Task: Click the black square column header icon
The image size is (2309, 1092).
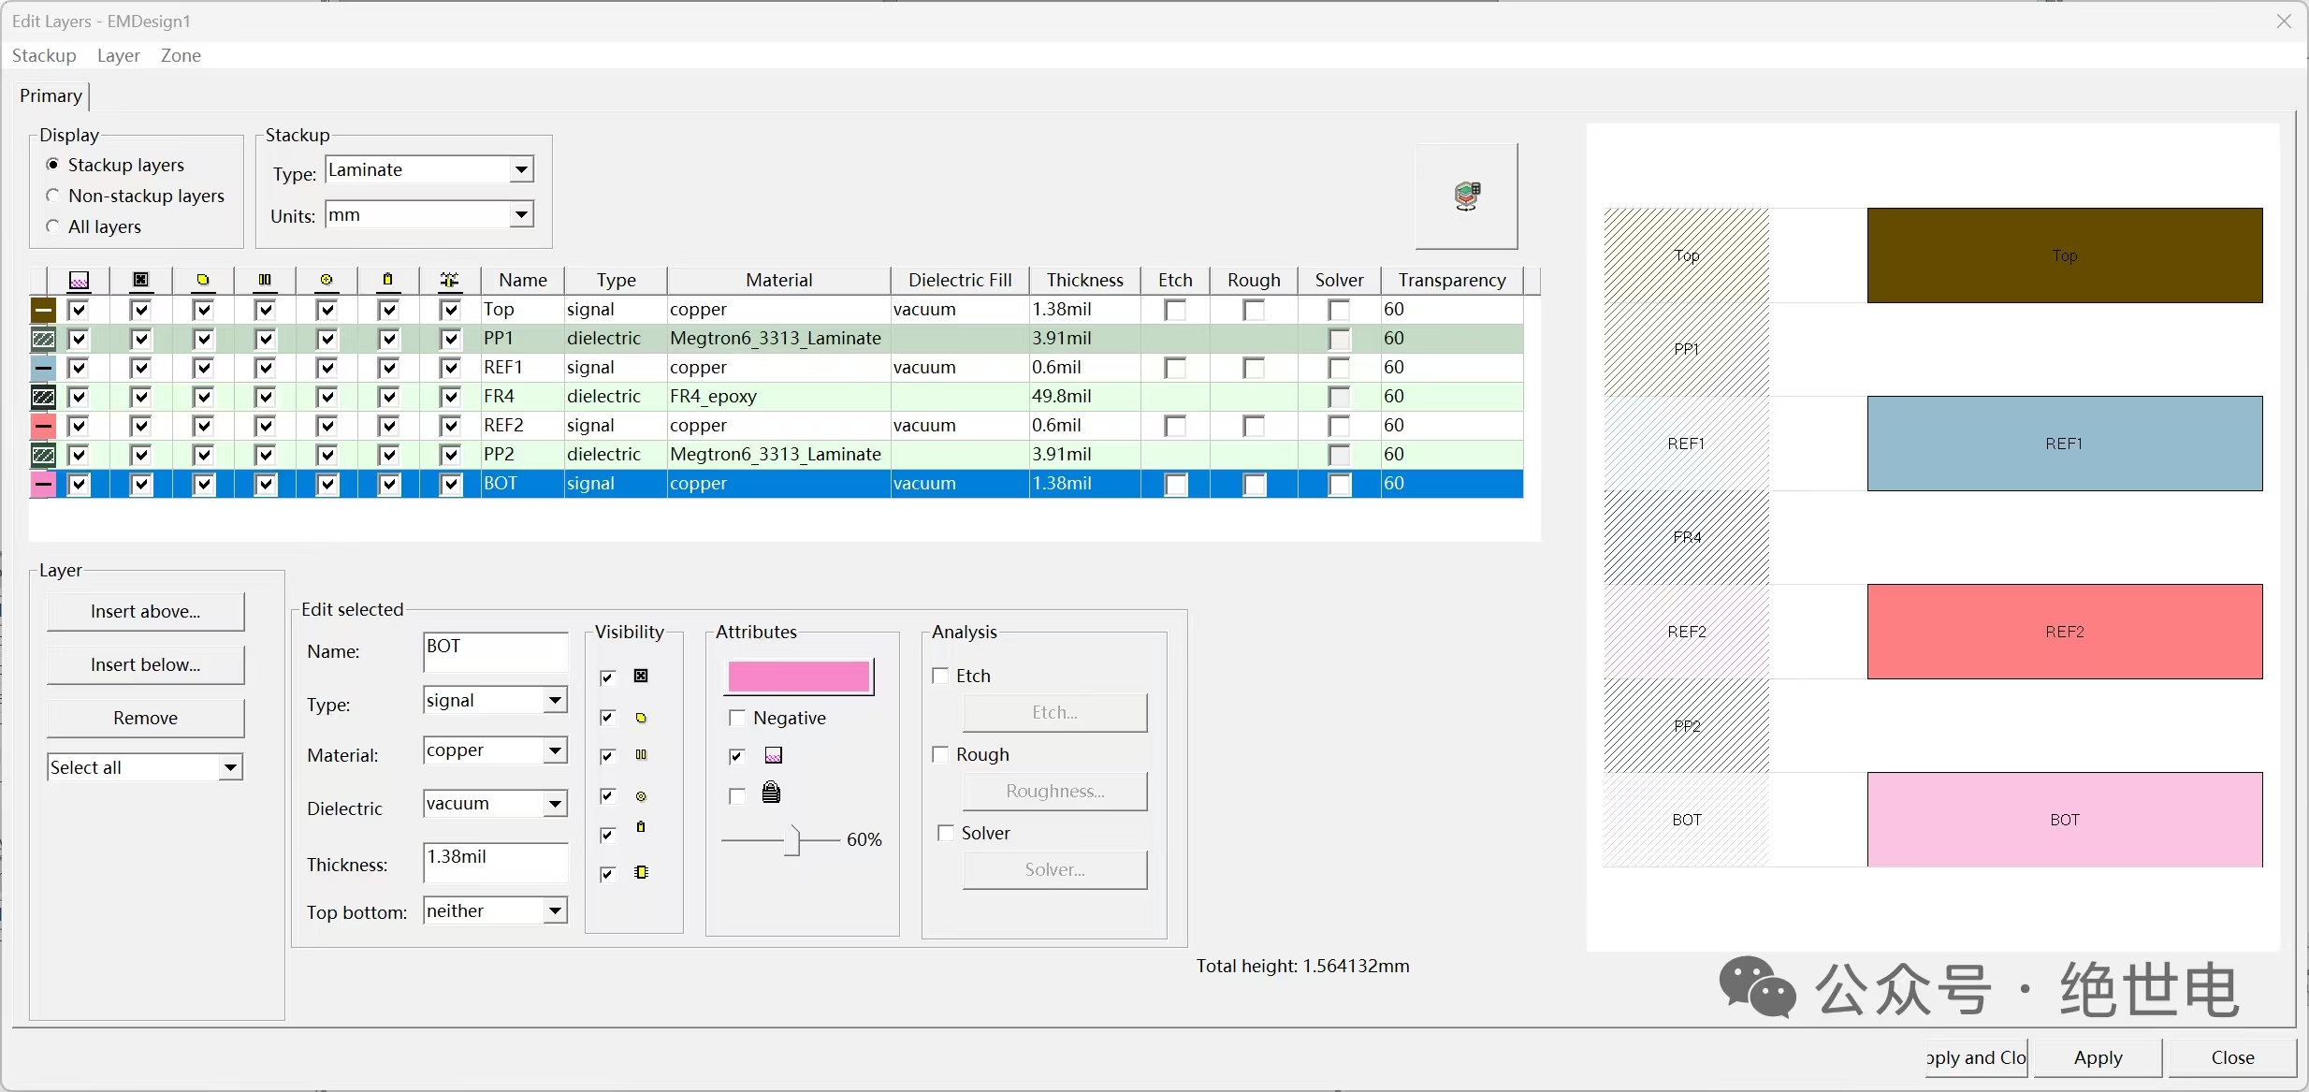Action: [140, 280]
